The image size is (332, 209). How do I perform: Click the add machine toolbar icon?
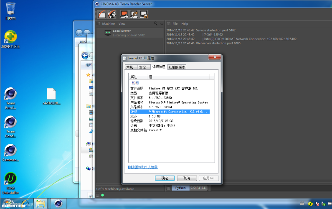click(x=124, y=14)
